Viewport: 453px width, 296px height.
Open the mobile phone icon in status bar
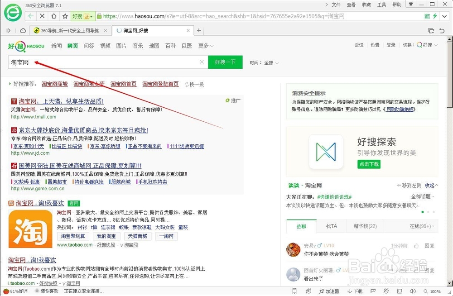click(294, 291)
